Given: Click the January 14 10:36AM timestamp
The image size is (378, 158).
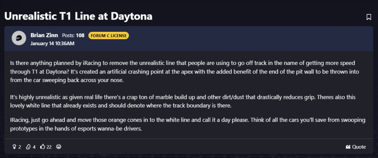Looking at the screenshot, I should click(x=52, y=44).
